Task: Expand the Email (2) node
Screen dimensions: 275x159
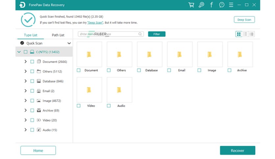Action: point(26,91)
